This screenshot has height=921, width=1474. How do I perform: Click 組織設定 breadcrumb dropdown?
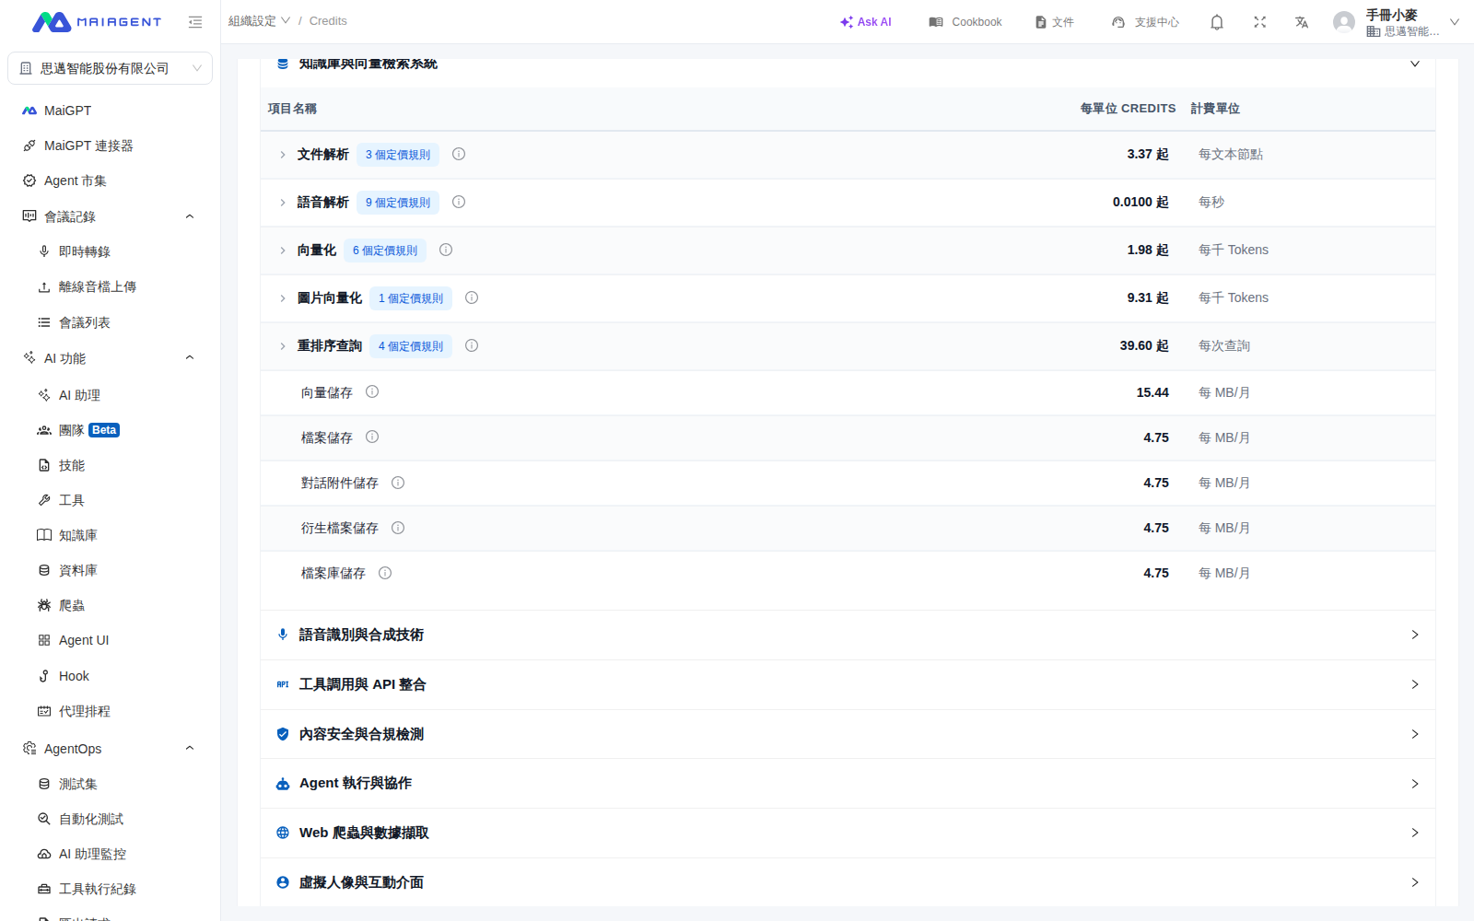[259, 21]
